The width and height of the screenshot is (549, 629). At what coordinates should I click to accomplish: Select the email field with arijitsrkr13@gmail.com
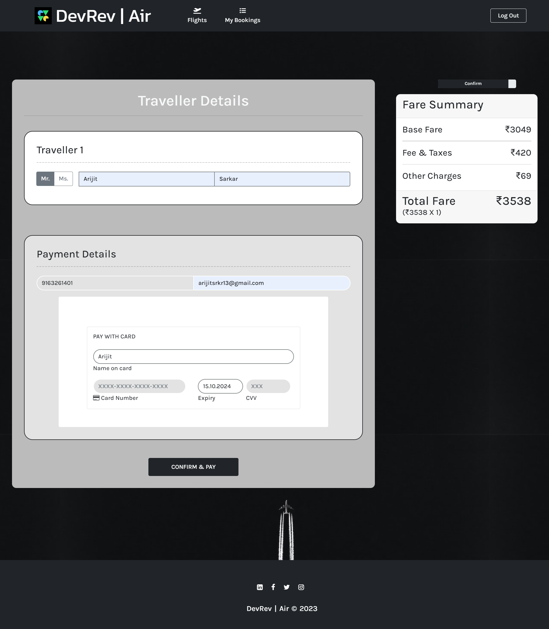pos(271,283)
